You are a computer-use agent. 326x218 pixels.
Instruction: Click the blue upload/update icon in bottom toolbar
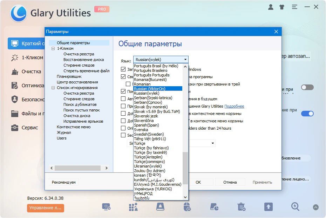pyautogui.click(x=268, y=207)
